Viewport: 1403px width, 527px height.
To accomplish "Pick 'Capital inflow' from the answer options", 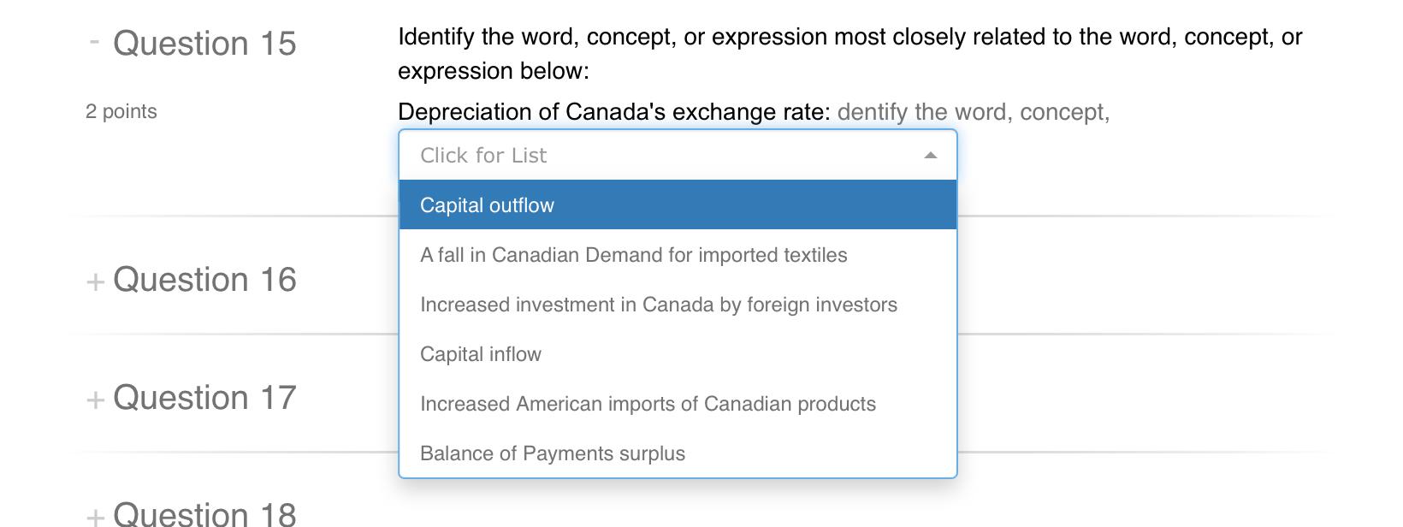I will (x=480, y=354).
